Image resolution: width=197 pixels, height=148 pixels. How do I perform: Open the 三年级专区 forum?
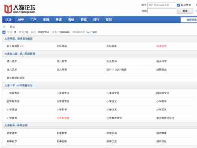(113, 93)
